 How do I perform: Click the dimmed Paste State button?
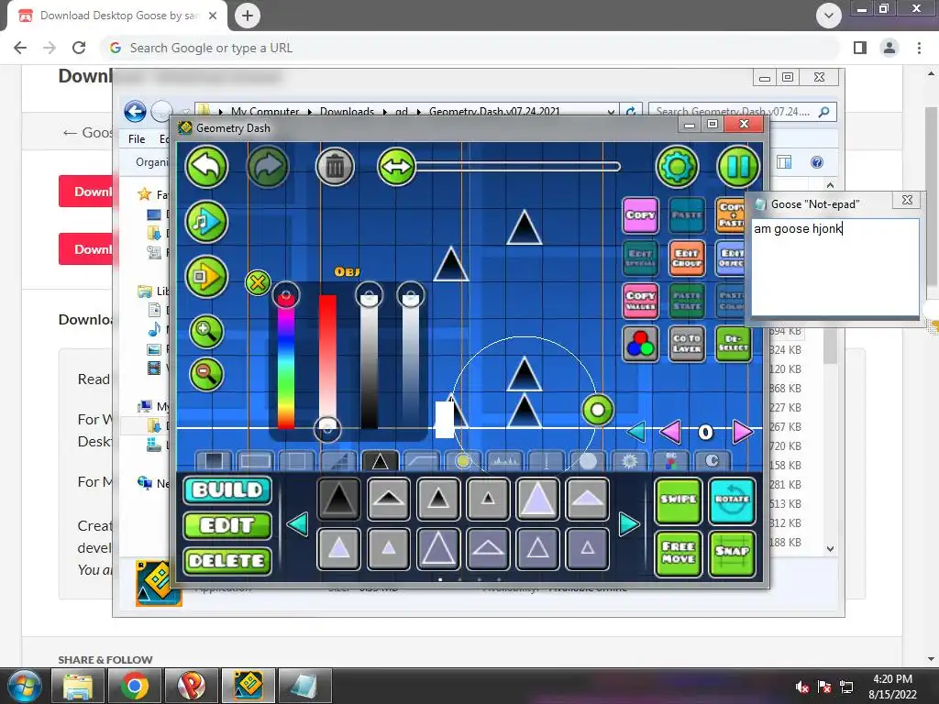[687, 301]
